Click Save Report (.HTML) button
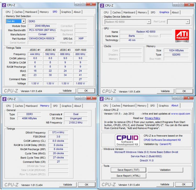 coord(128,176)
